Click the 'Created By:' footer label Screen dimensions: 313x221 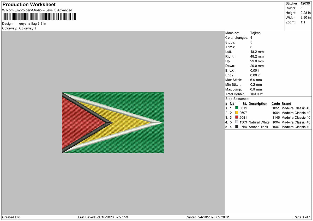[11, 217]
